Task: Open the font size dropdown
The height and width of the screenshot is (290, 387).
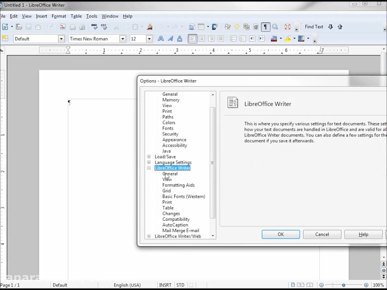Action: [x=150, y=39]
